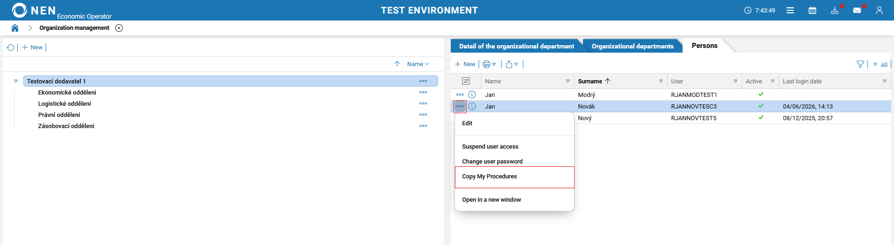Open downloads icon in header
This screenshot has height=245, width=894.
pos(835,10)
